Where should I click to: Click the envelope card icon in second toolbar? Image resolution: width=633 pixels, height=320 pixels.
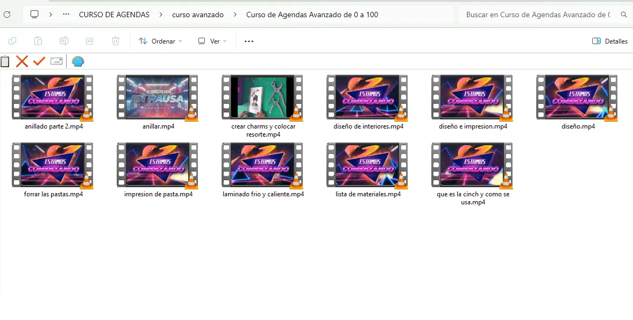point(56,61)
